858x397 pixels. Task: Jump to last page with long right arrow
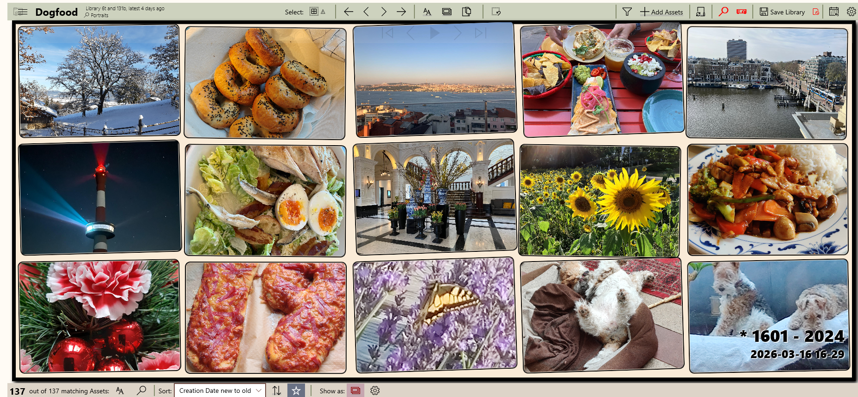401,12
